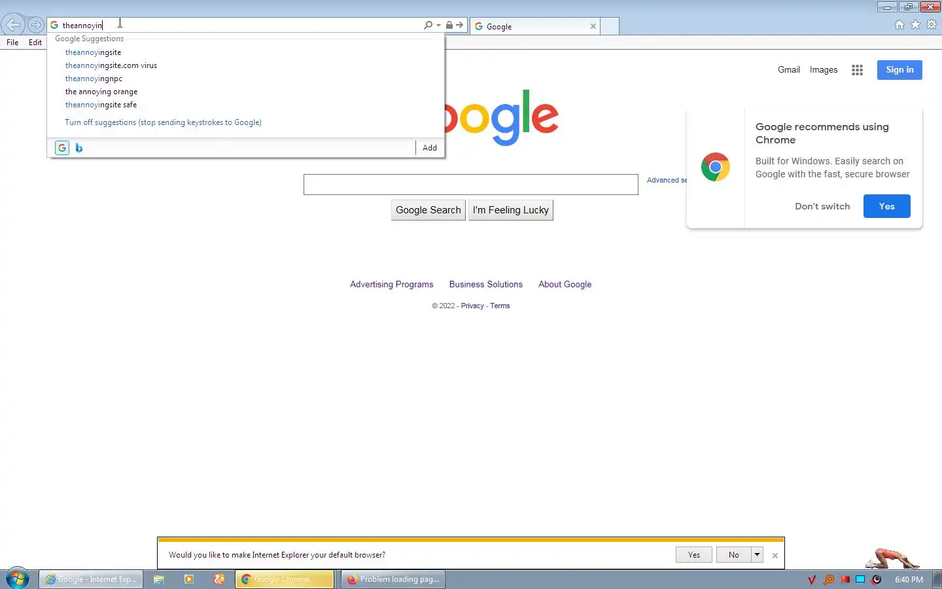Focus the Google search input box

point(471,185)
